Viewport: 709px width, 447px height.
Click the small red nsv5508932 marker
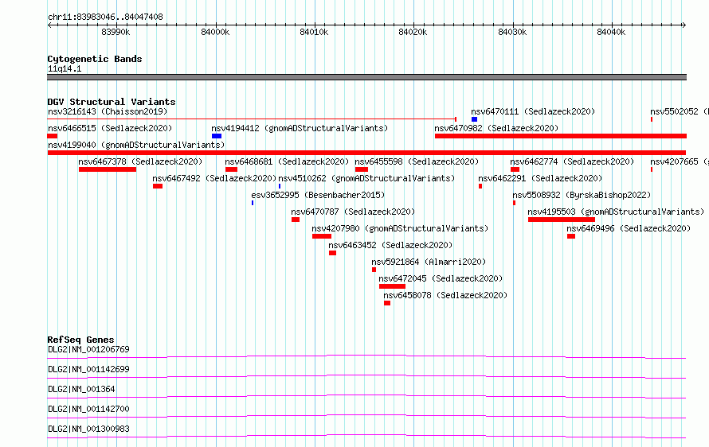pyautogui.click(x=514, y=203)
